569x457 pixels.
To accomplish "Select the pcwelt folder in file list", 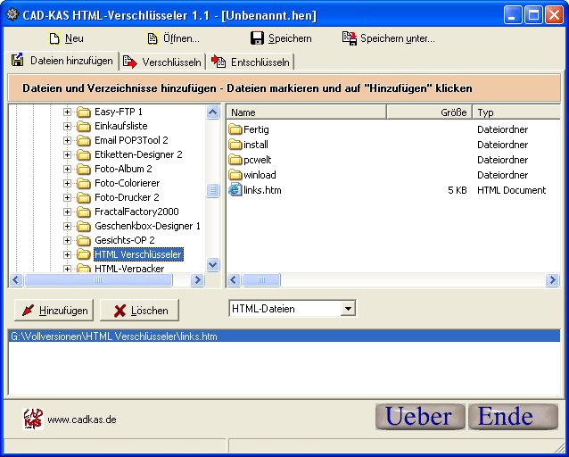I will [257, 160].
